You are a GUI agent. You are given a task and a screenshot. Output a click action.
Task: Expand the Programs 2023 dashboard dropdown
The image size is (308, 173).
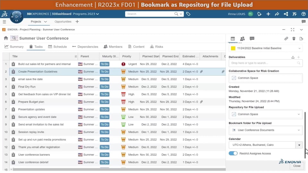[x=98, y=14]
